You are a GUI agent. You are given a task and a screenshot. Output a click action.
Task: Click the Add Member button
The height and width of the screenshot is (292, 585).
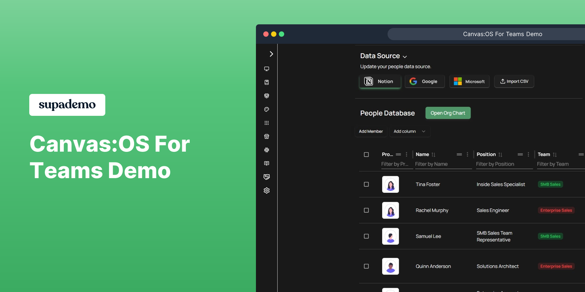click(x=371, y=131)
